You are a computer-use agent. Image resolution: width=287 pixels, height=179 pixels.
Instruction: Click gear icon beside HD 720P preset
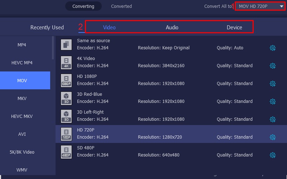tap(273, 137)
